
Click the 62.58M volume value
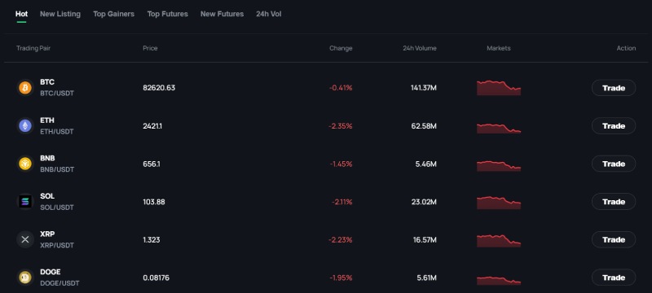[424, 126]
